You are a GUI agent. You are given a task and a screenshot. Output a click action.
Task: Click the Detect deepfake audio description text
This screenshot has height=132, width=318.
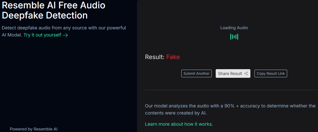click(64, 31)
